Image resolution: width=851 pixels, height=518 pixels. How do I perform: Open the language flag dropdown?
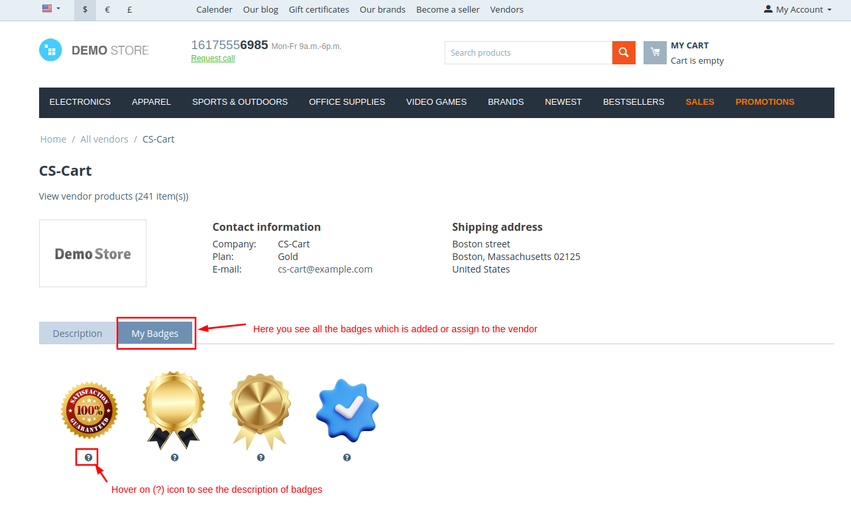click(x=51, y=9)
